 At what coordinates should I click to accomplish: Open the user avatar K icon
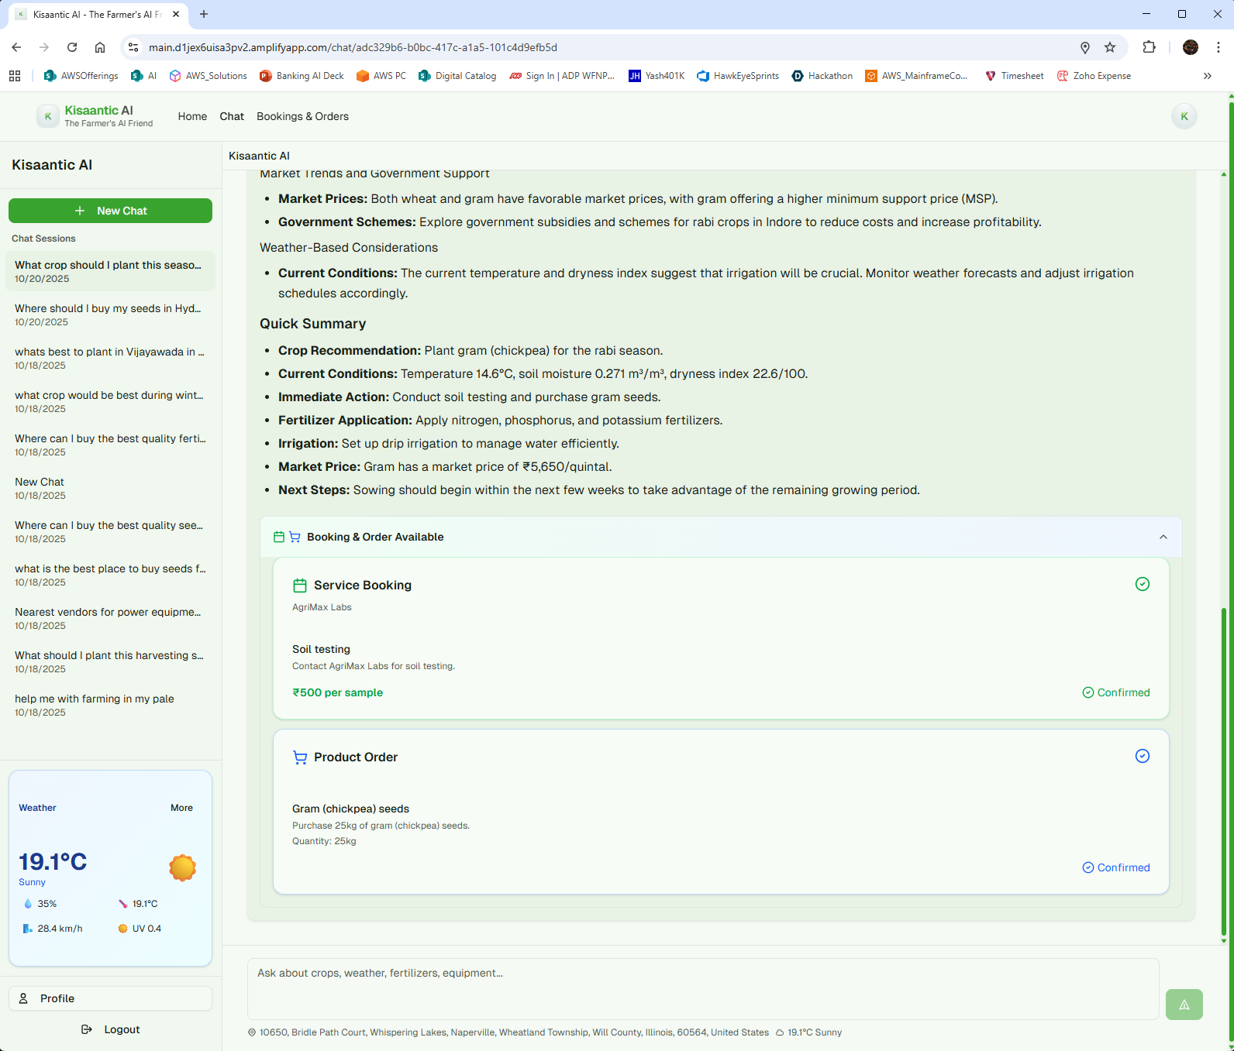(1184, 116)
